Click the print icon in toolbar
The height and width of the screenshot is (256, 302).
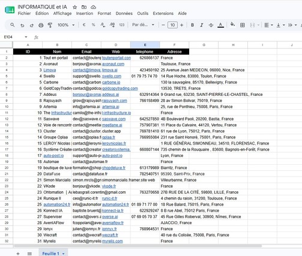41,25
